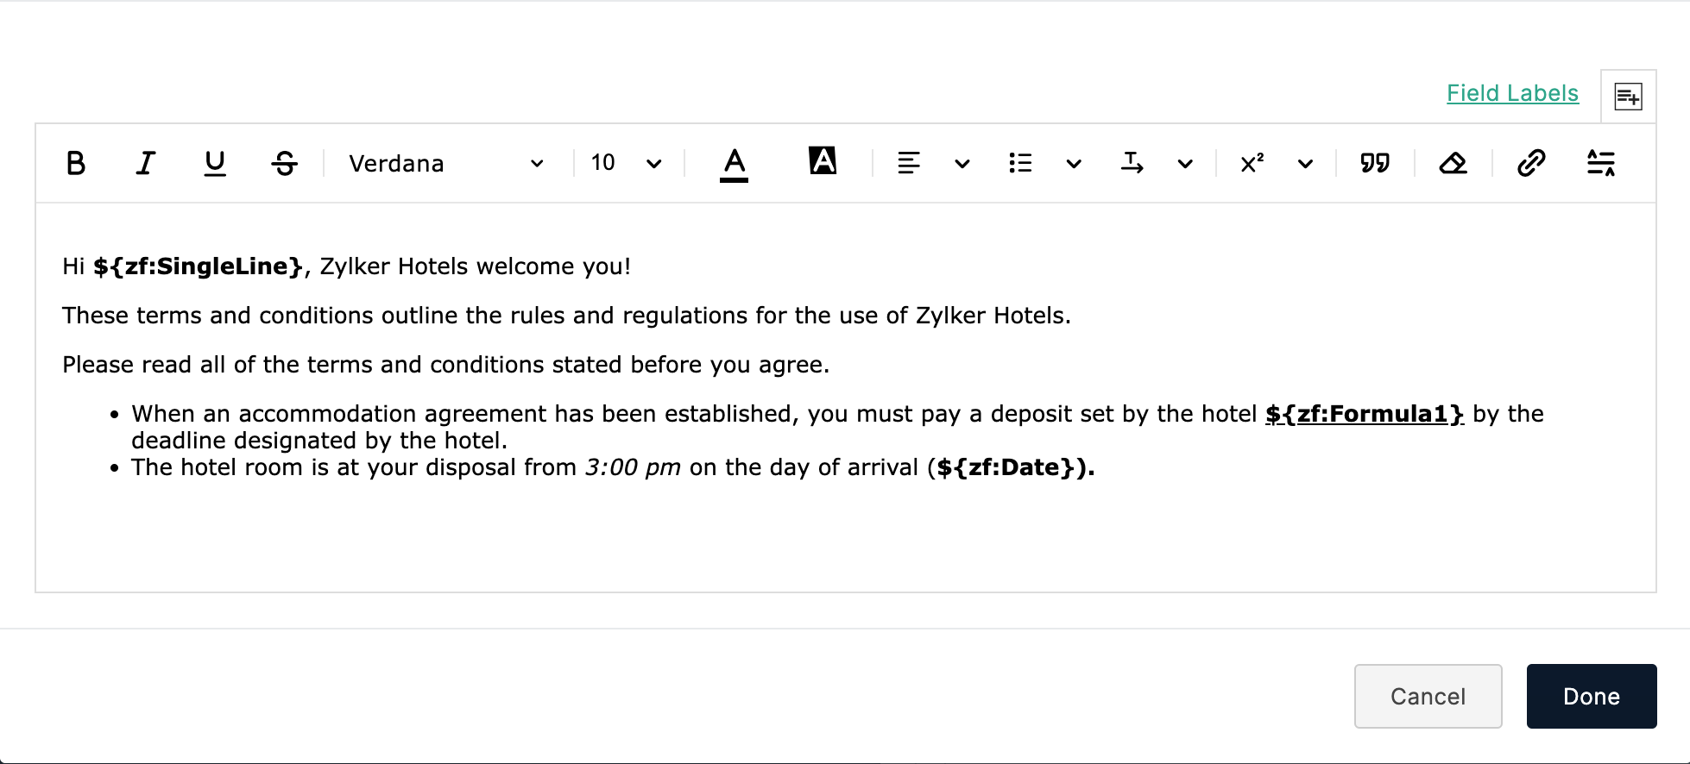The width and height of the screenshot is (1690, 764).
Task: Open the text color picker
Action: pyautogui.click(x=734, y=163)
